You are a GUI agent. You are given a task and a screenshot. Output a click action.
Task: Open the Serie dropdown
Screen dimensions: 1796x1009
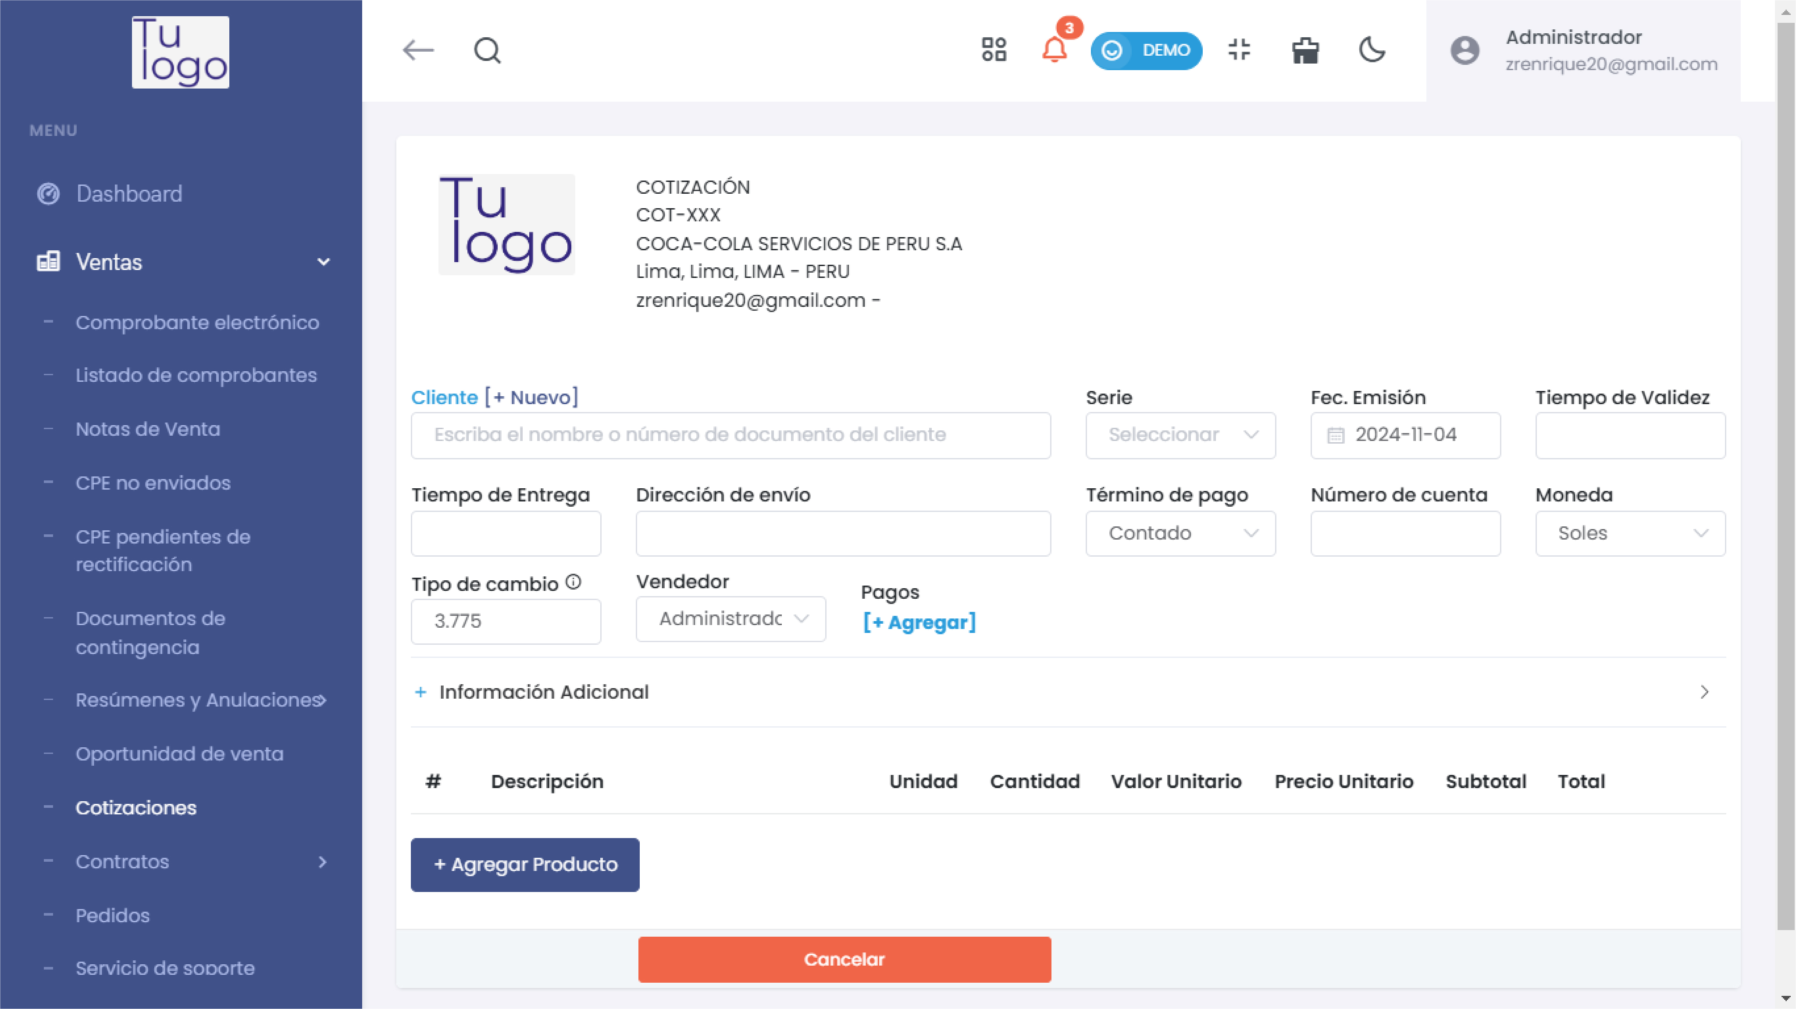pos(1180,435)
